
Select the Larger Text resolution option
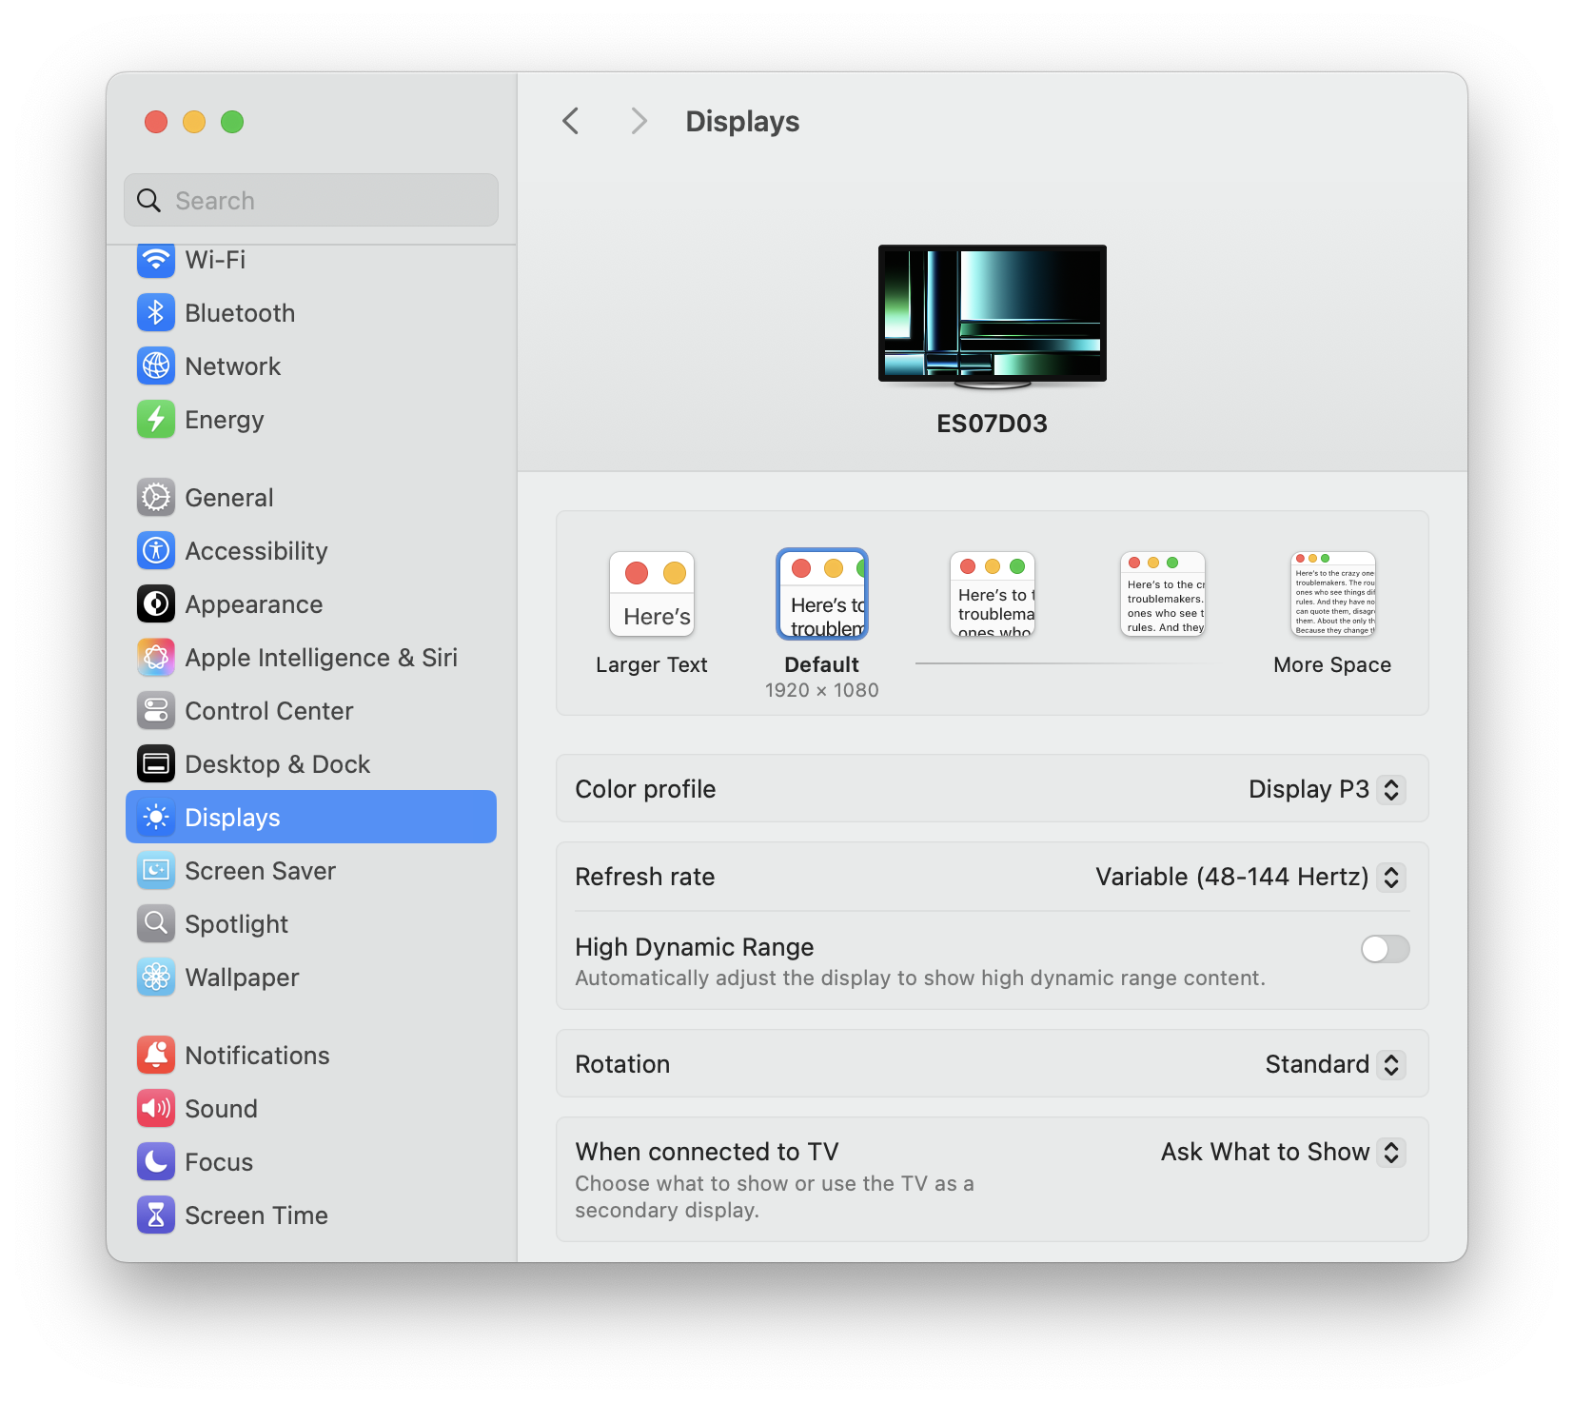click(x=652, y=594)
